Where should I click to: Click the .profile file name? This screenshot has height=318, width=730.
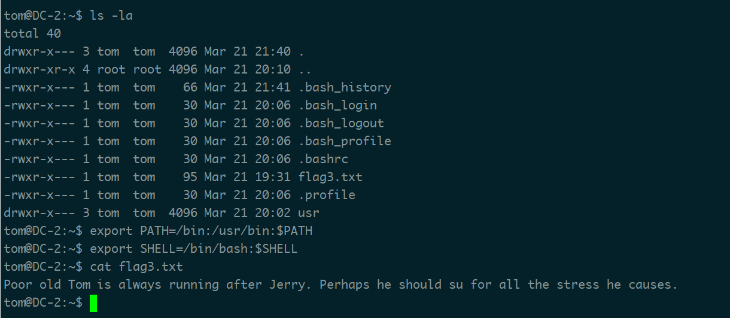(327, 195)
